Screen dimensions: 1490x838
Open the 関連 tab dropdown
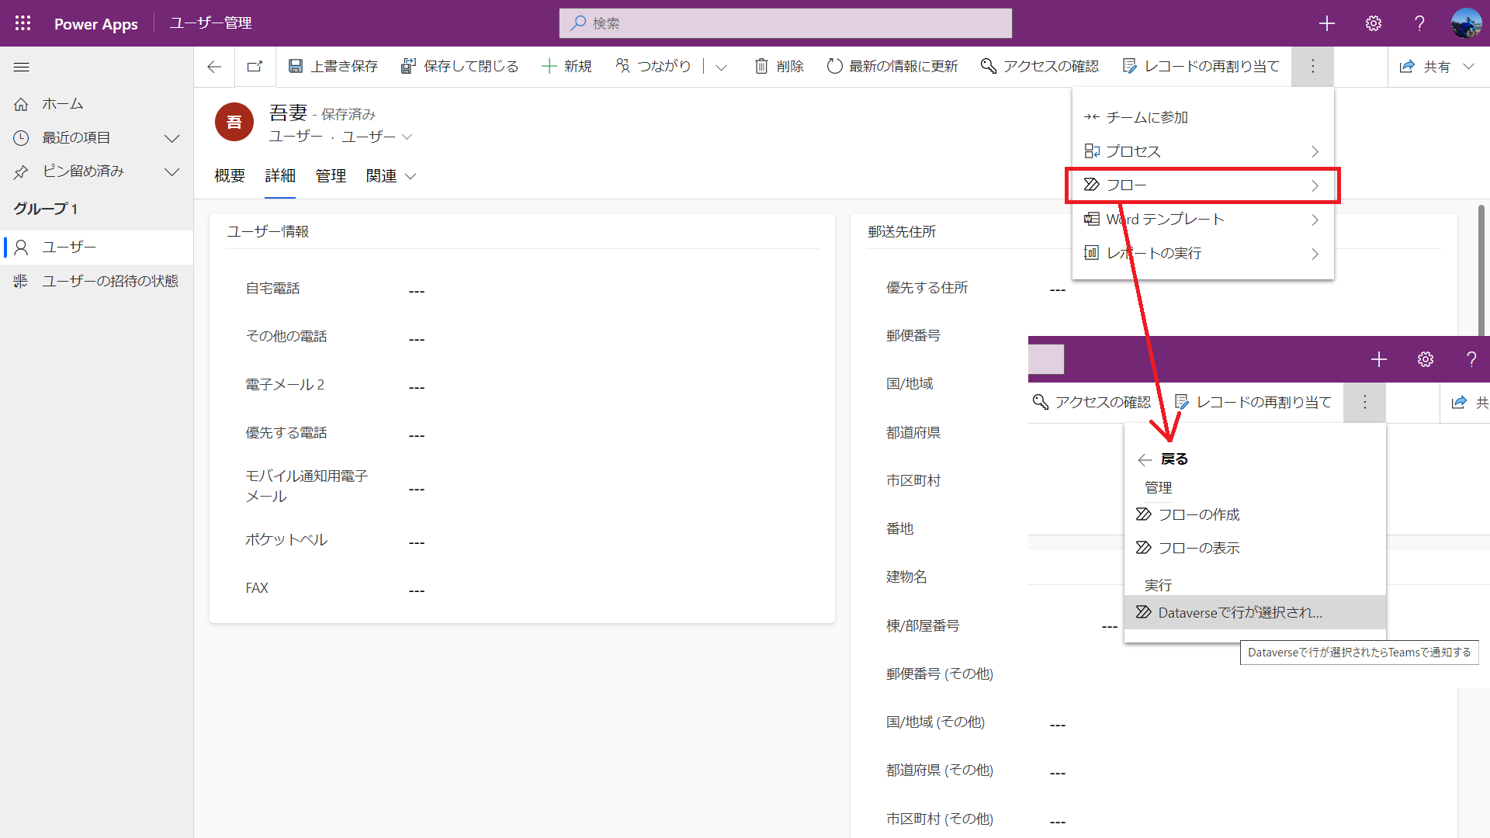[x=391, y=176]
